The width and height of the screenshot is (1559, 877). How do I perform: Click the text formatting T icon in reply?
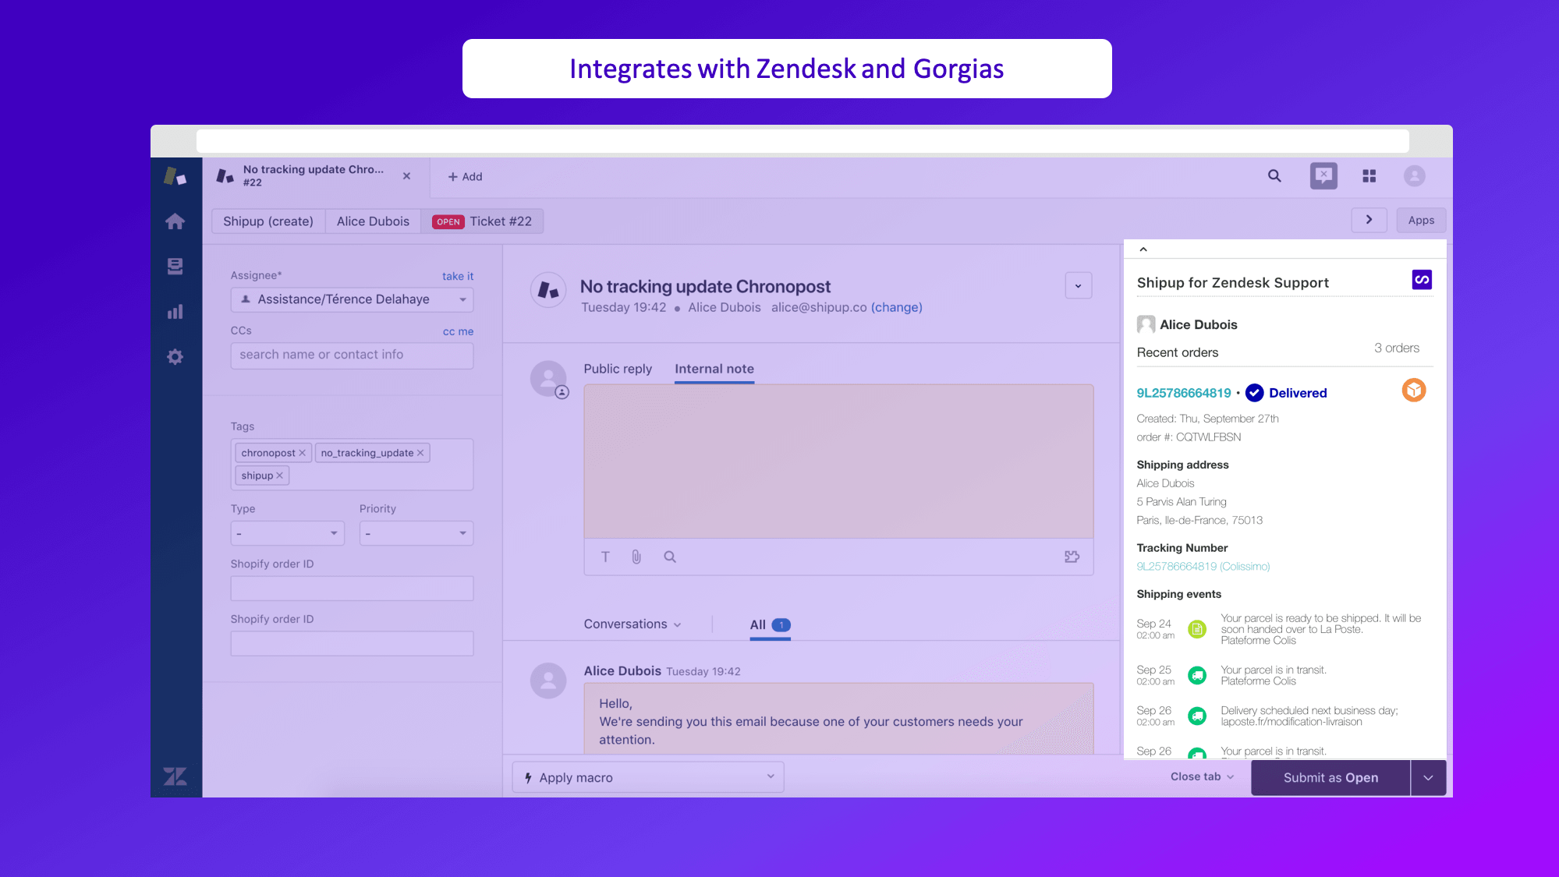point(606,556)
